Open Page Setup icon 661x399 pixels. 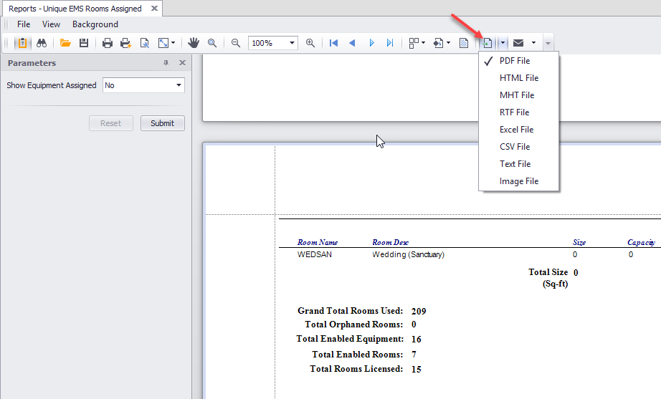click(x=145, y=43)
